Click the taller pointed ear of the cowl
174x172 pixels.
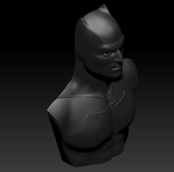click(104, 9)
